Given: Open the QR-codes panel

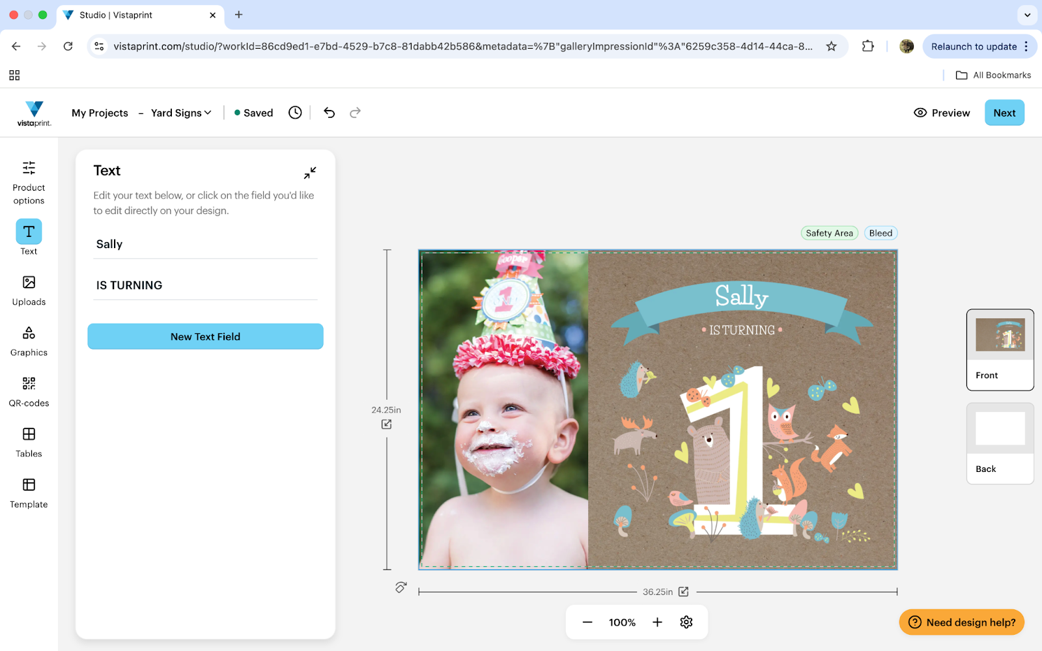Looking at the screenshot, I should point(29,392).
